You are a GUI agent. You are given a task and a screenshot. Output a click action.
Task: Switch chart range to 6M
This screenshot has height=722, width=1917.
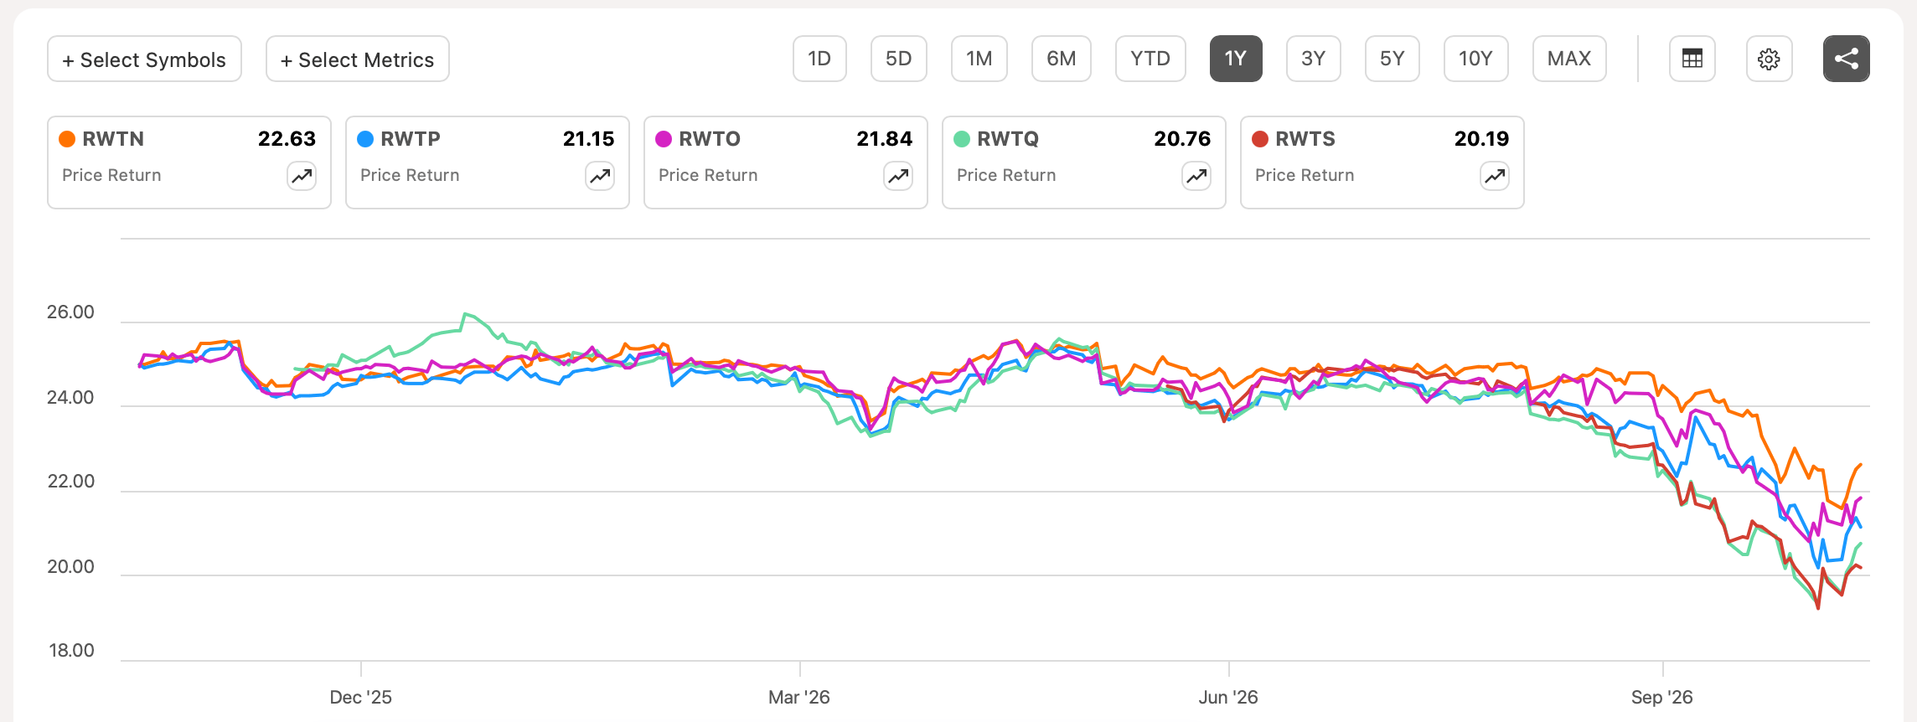[1061, 59]
